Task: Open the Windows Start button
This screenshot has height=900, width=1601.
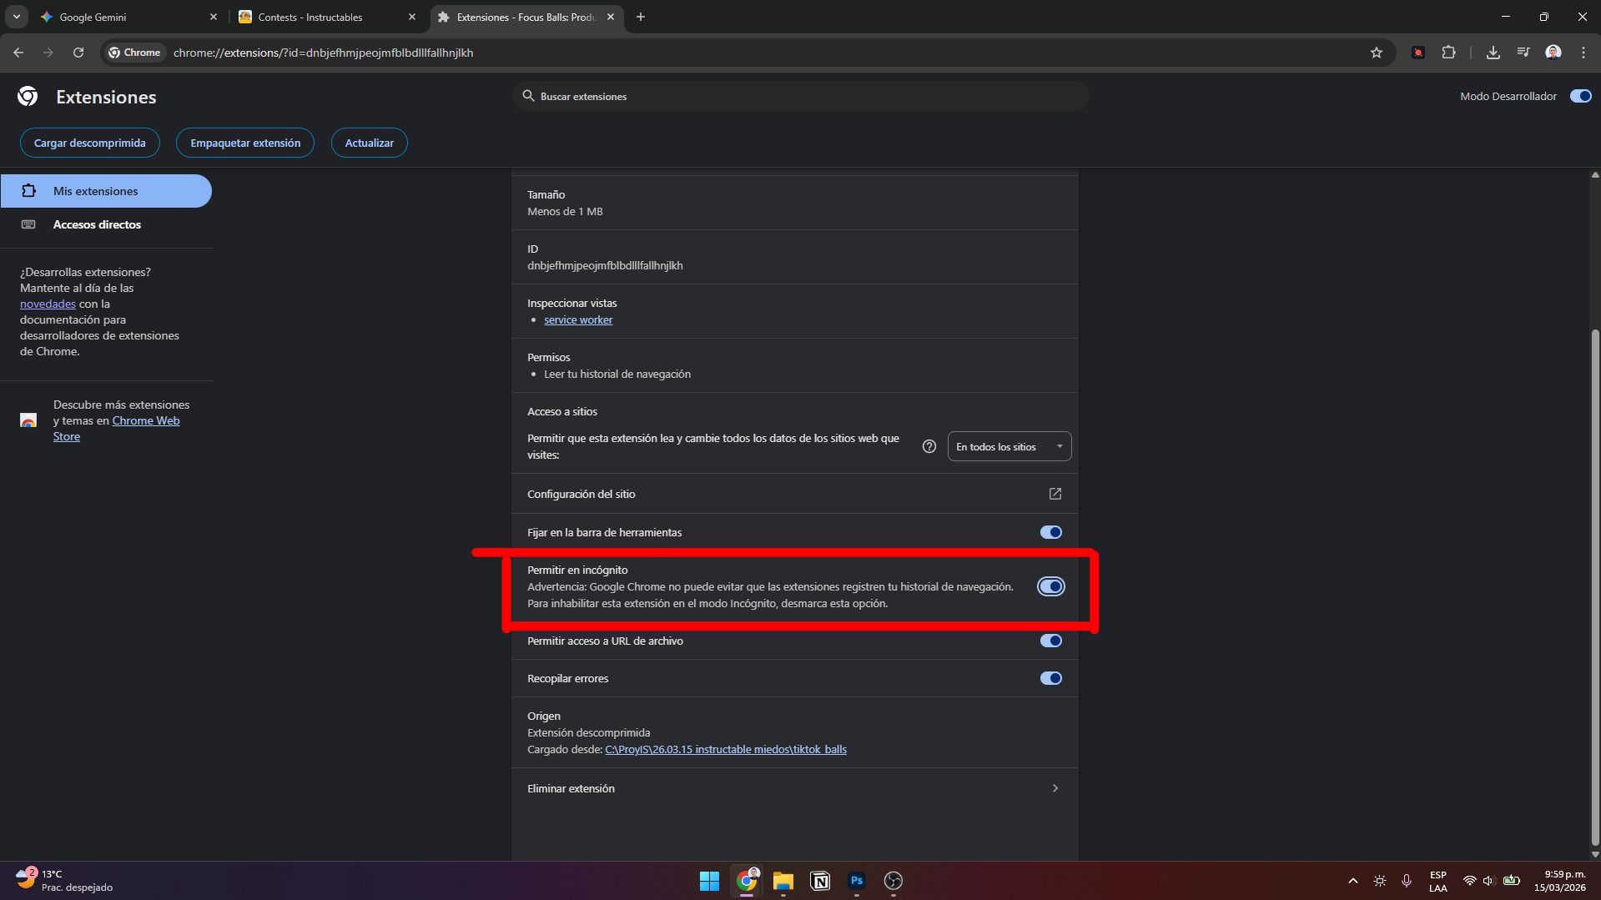Action: [709, 881]
